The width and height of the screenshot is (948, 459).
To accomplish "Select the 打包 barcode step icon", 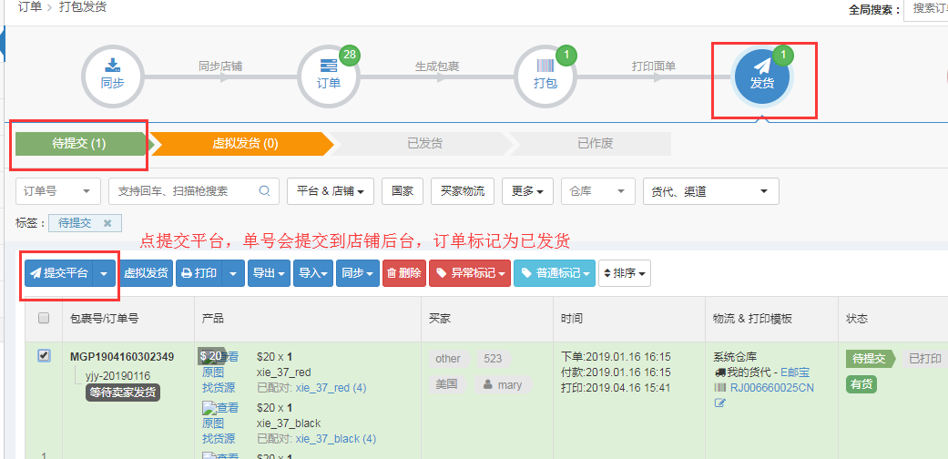I will (545, 75).
